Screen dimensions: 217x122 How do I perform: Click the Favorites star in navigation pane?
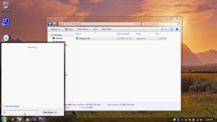coord(52,35)
